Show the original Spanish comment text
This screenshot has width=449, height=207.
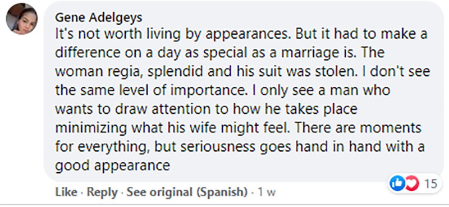coord(187,192)
